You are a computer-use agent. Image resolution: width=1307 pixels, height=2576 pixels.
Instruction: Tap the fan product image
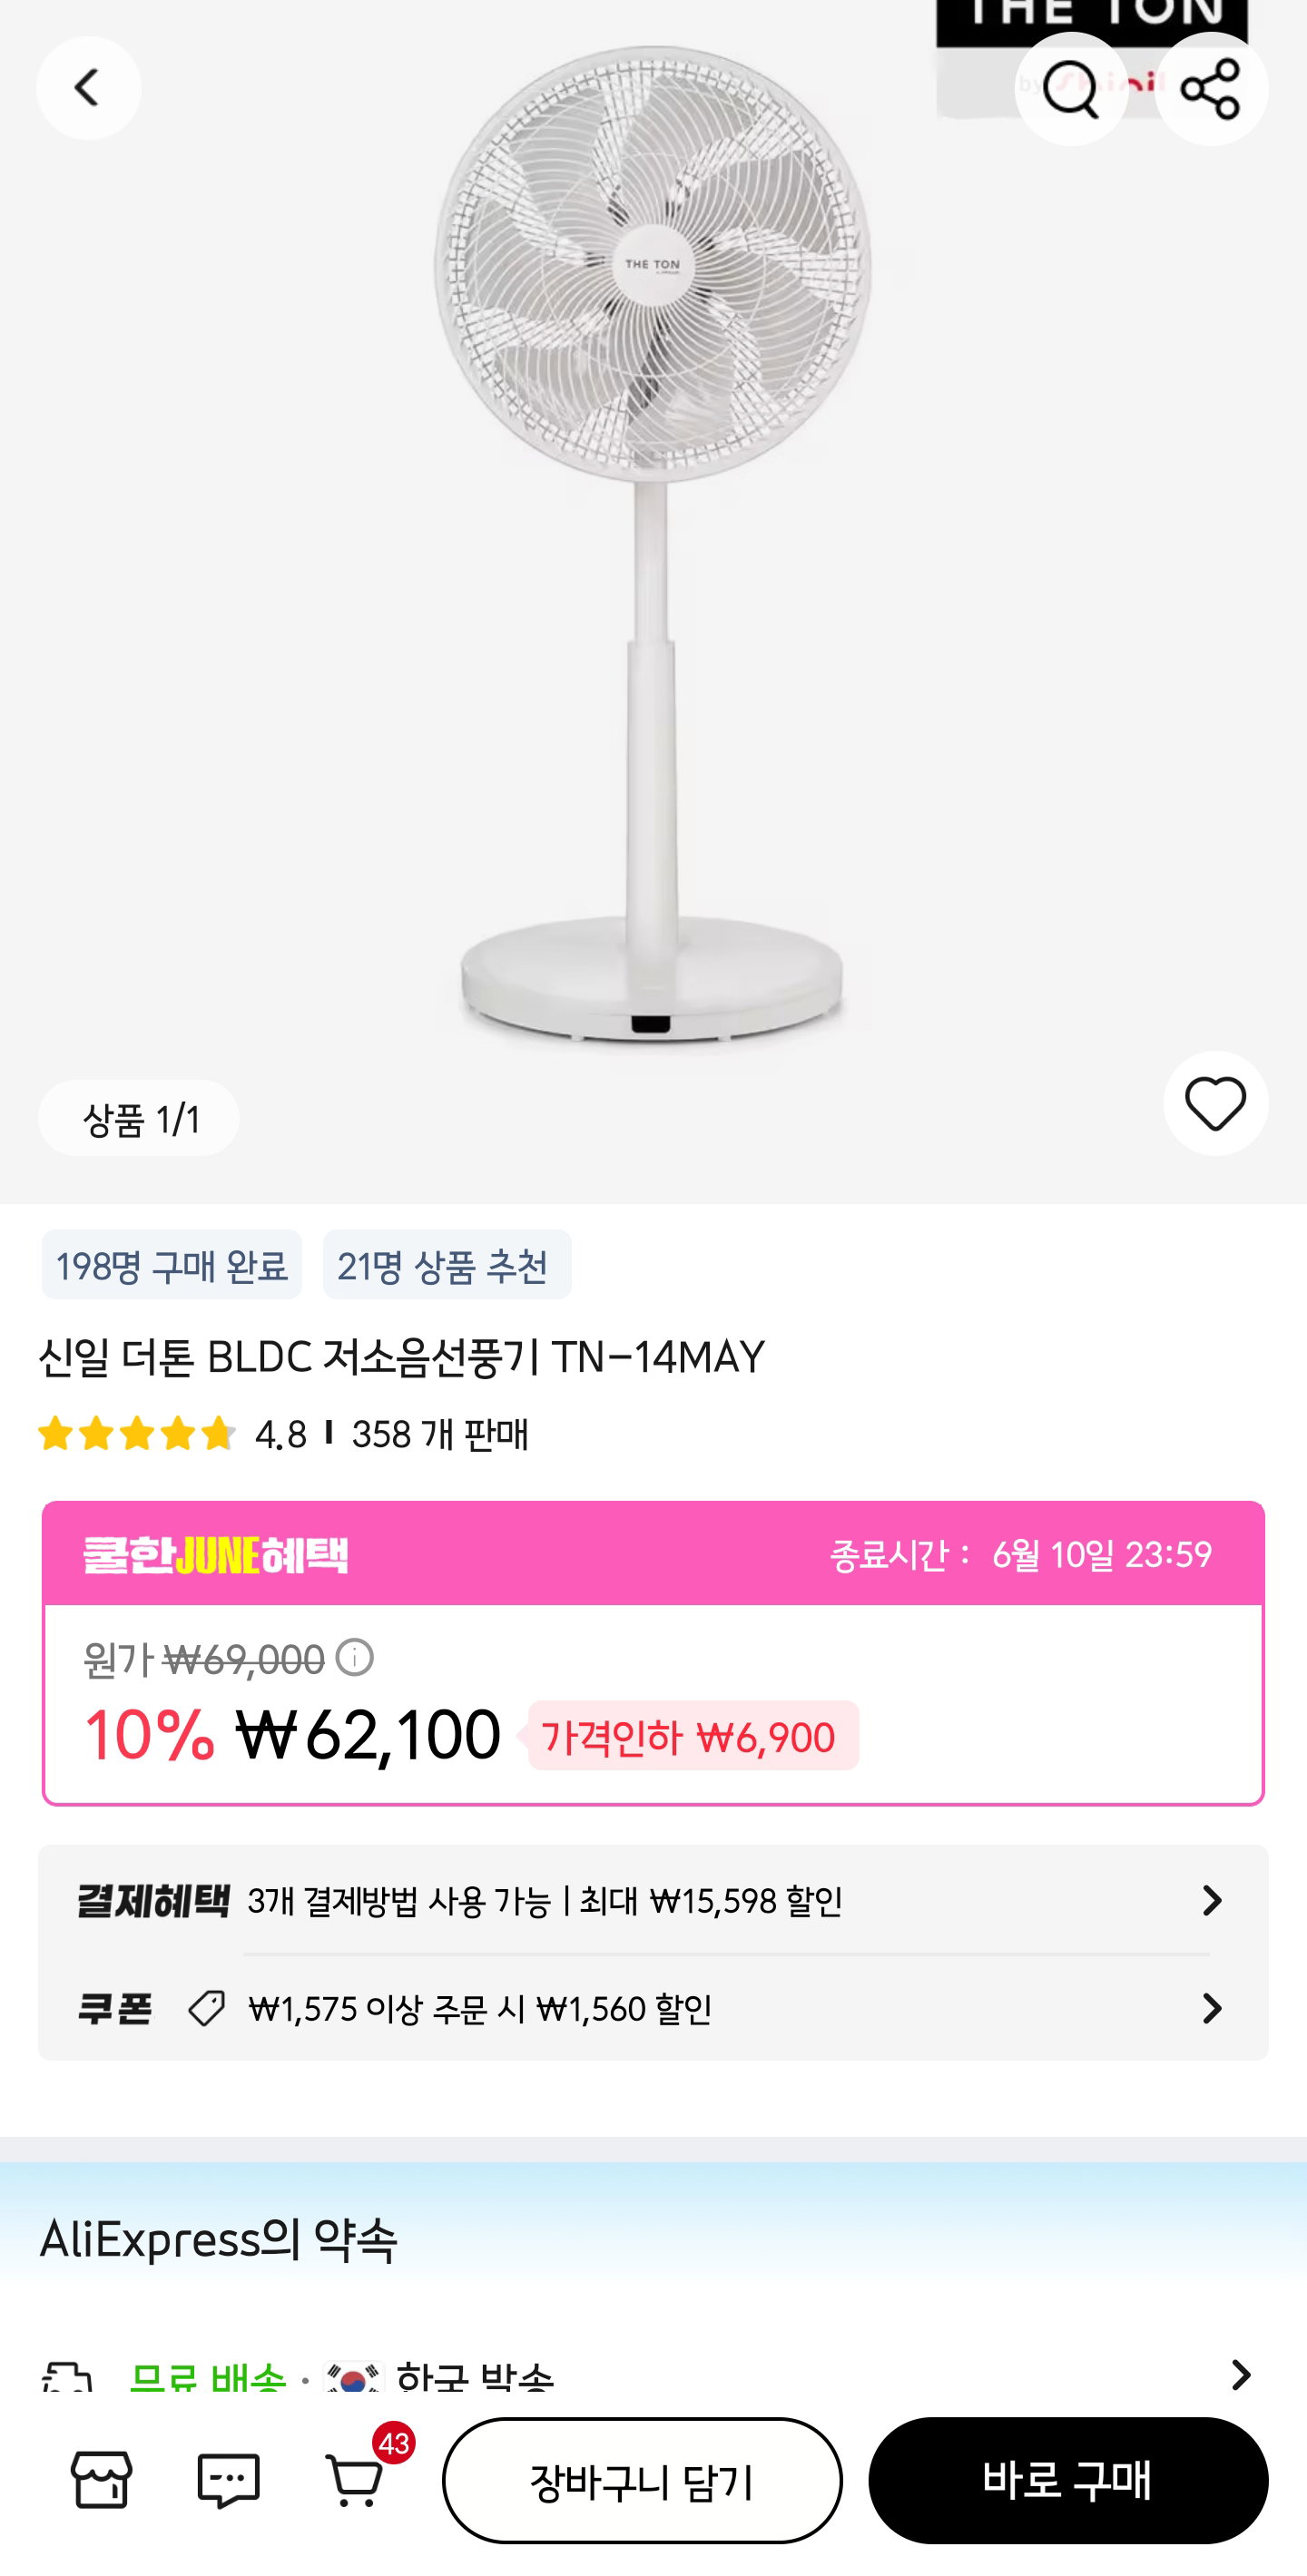point(652,550)
